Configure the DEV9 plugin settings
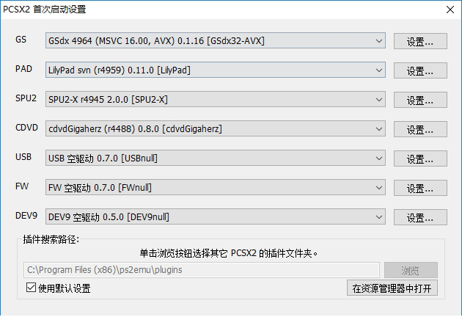Image resolution: width=462 pixels, height=328 pixels. tap(420, 217)
